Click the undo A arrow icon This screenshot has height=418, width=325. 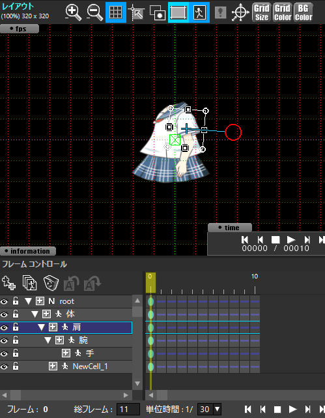click(72, 283)
